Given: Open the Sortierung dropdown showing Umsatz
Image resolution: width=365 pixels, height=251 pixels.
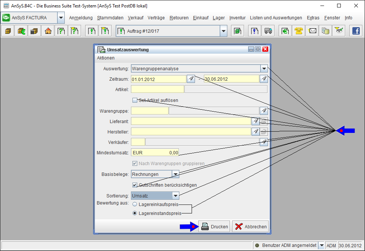Looking at the screenshot, I should [x=176, y=196].
